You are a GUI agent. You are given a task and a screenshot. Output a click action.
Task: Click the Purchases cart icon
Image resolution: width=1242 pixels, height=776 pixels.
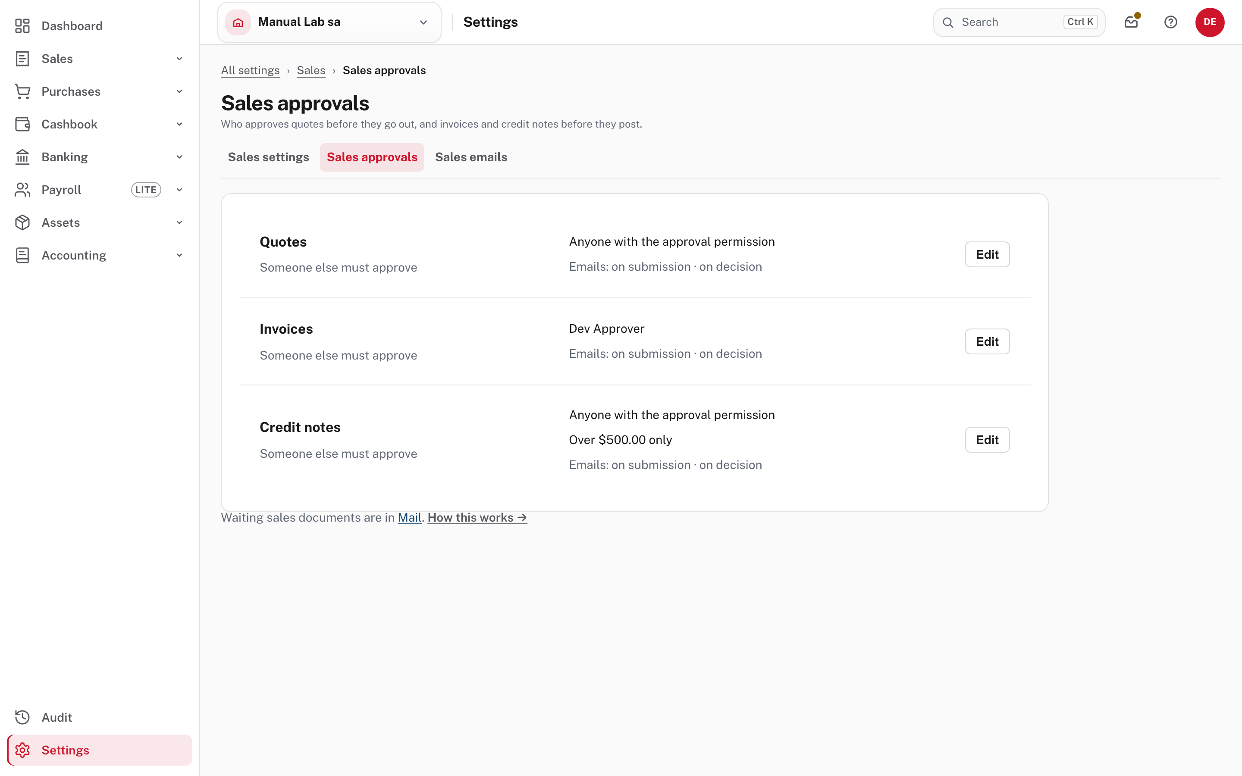[22, 91]
